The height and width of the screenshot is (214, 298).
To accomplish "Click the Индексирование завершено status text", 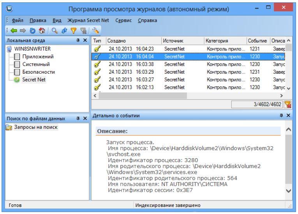I will point(168,205).
